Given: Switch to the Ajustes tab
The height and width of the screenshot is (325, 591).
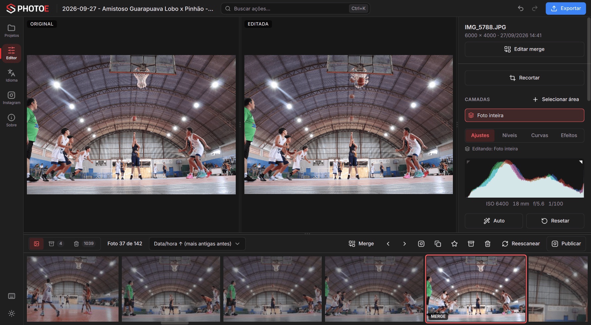Looking at the screenshot, I should coord(480,135).
